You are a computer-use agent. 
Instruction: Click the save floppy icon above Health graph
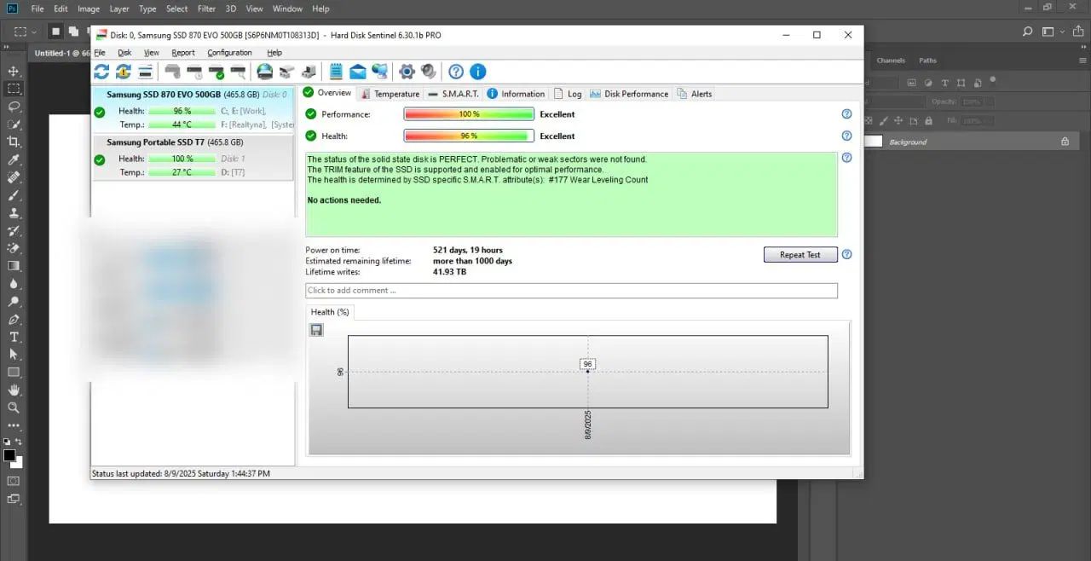point(316,330)
